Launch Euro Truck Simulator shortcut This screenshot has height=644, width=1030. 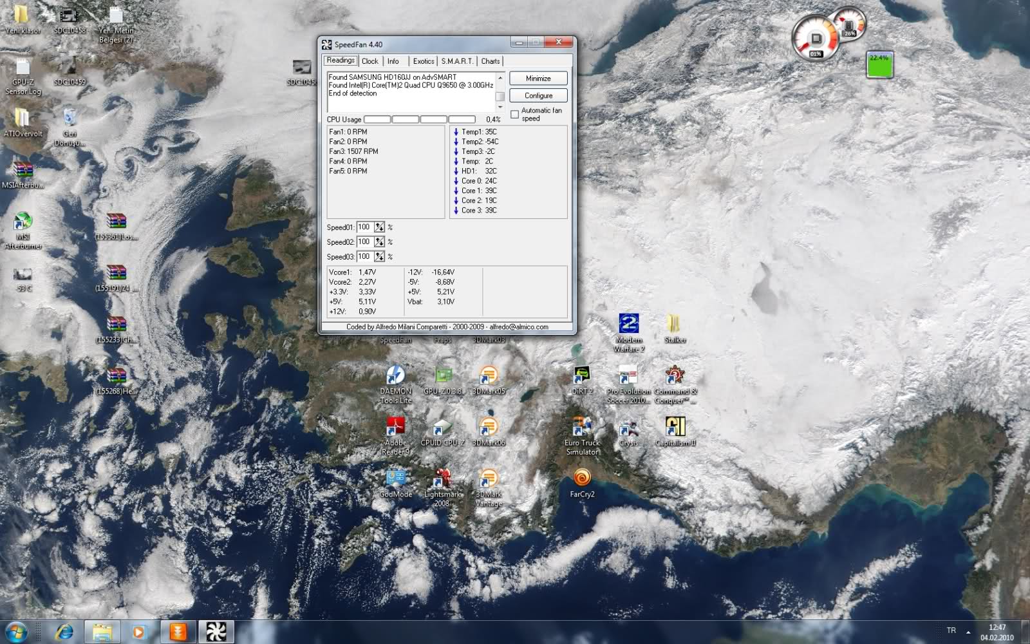(582, 436)
